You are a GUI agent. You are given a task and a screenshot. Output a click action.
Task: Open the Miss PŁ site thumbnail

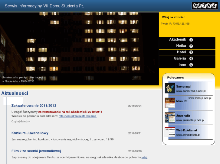click(170, 103)
